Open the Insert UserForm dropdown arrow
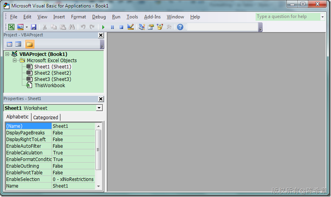The height and width of the screenshot is (197, 331). [x=27, y=27]
